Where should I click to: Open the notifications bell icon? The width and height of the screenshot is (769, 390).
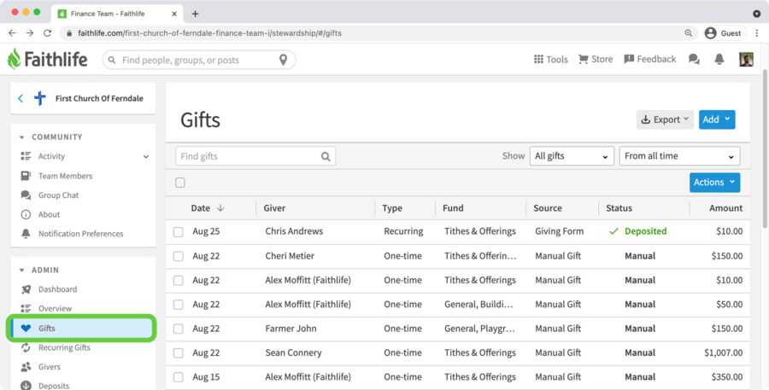pos(719,59)
